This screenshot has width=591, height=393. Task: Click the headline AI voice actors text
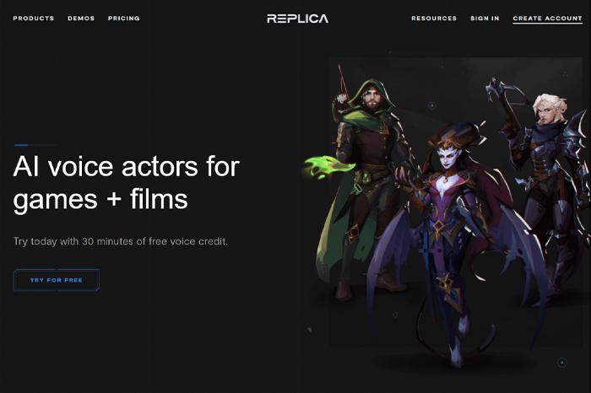point(127,182)
